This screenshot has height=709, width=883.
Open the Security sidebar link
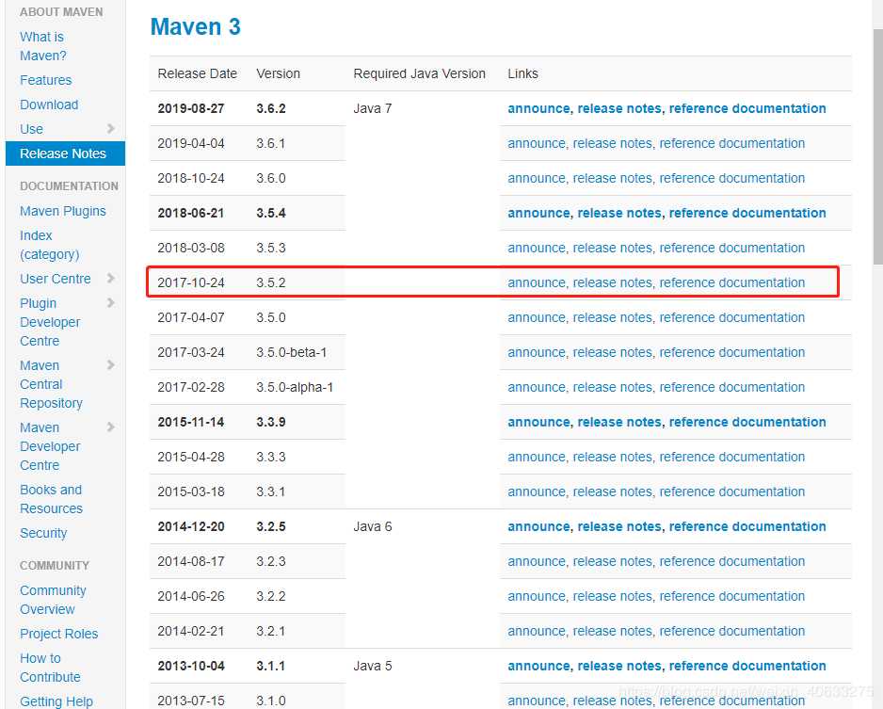coord(43,533)
